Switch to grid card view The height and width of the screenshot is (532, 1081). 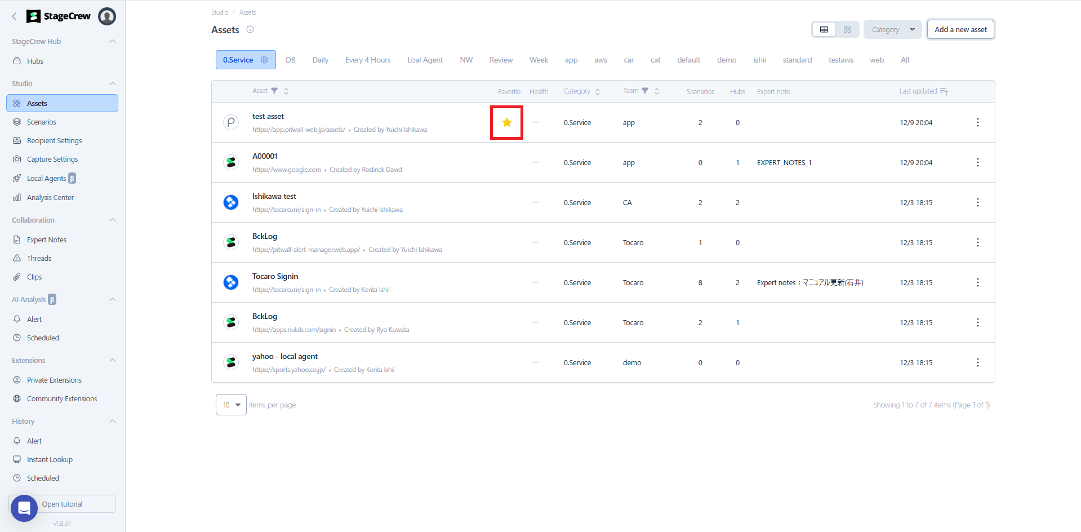(x=847, y=29)
